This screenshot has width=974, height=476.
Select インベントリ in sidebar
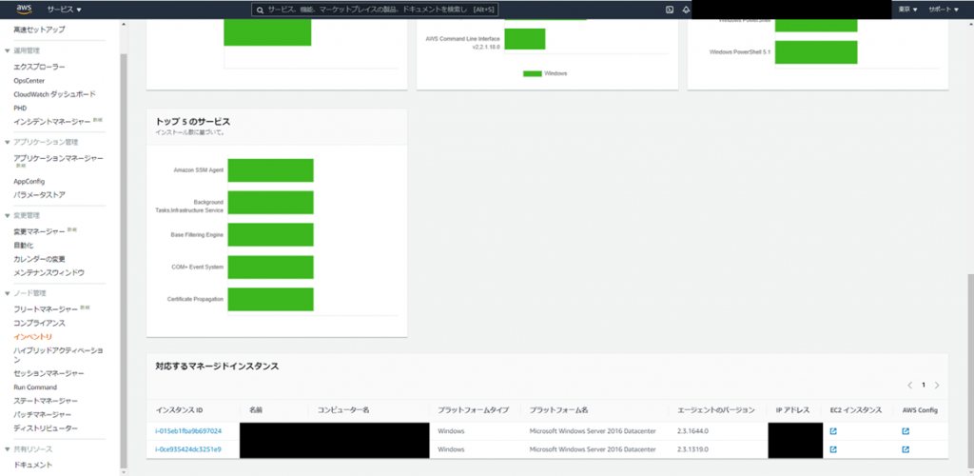(x=33, y=337)
